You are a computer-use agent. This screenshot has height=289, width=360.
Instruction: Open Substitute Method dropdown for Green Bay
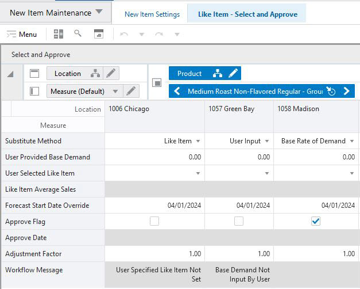(x=267, y=141)
